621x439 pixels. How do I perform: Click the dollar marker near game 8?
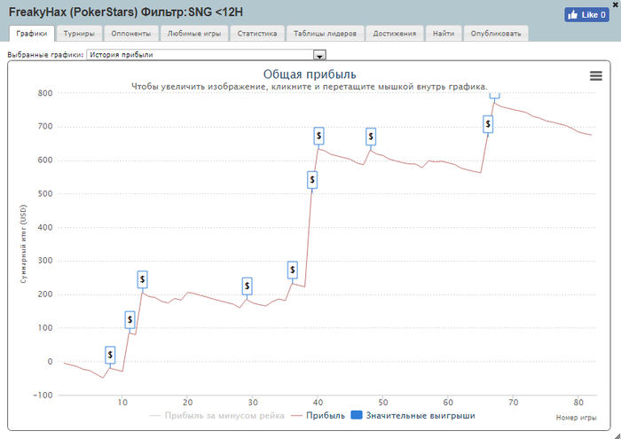pyautogui.click(x=110, y=355)
